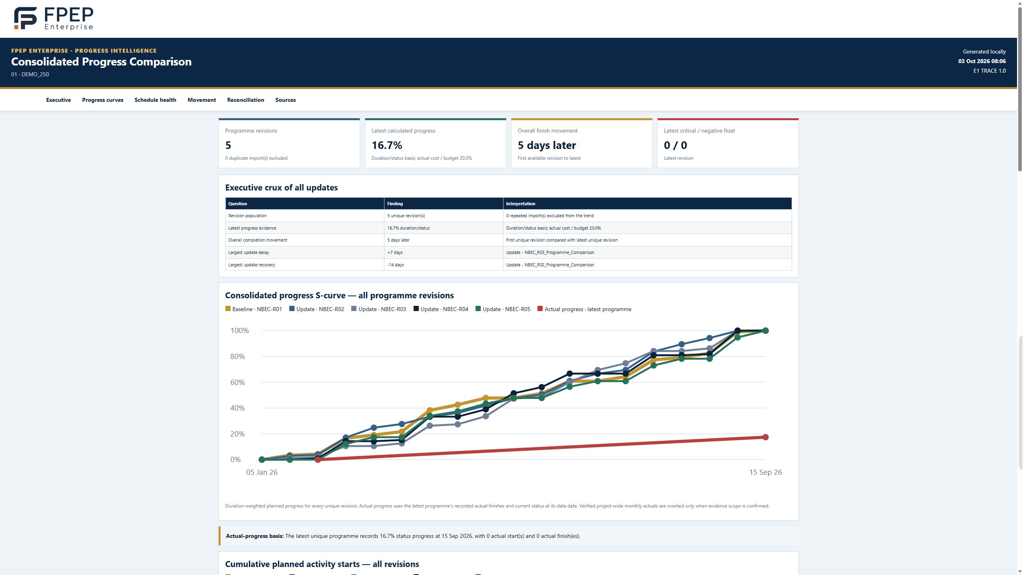Image resolution: width=1023 pixels, height=575 pixels.
Task: Open the Executive navigation item
Action: tap(58, 100)
